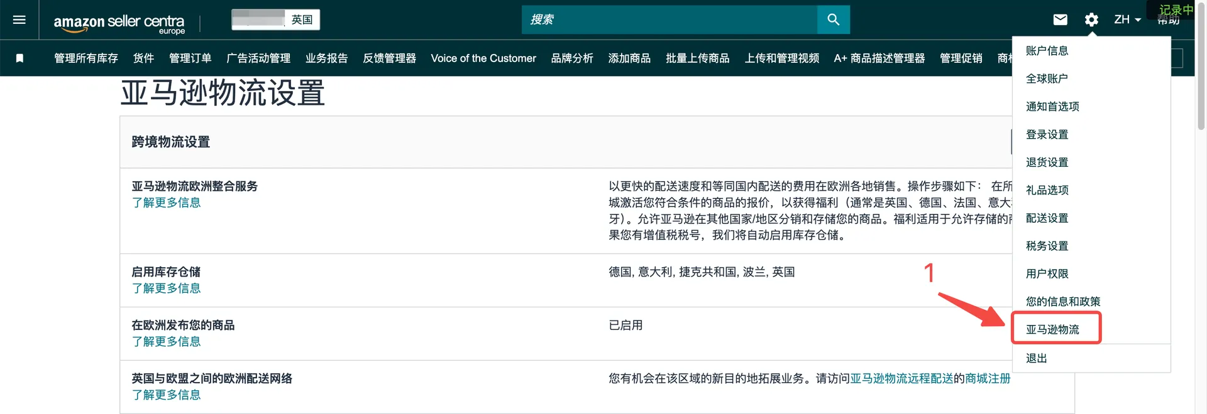This screenshot has height=414, width=1207.
Task: Open Voice of the Customer
Action: tap(483, 58)
